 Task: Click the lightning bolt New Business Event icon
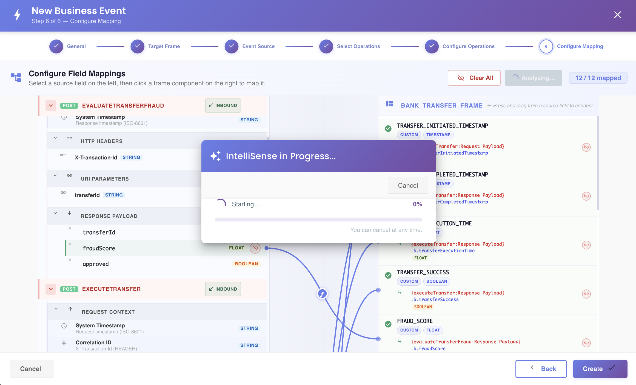(18, 15)
